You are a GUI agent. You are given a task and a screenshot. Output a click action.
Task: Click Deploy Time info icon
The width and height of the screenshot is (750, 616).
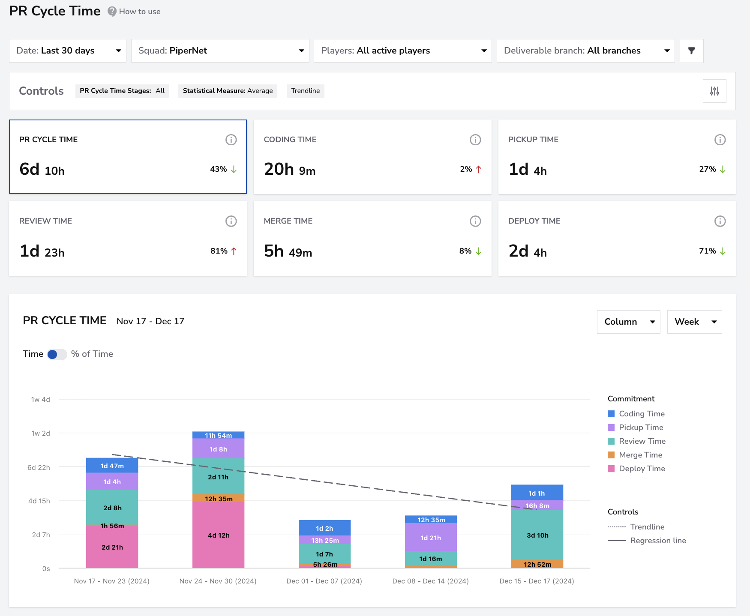pyautogui.click(x=720, y=221)
